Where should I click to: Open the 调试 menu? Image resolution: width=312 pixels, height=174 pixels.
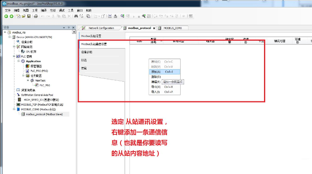(x=62, y=10)
